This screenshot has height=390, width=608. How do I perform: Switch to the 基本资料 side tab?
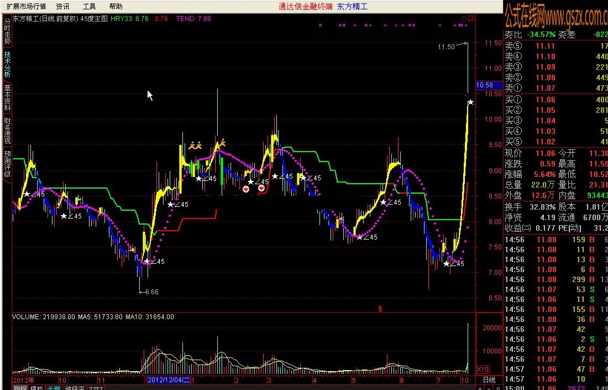(x=7, y=97)
